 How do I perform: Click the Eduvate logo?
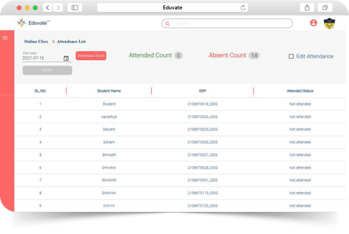34,23
